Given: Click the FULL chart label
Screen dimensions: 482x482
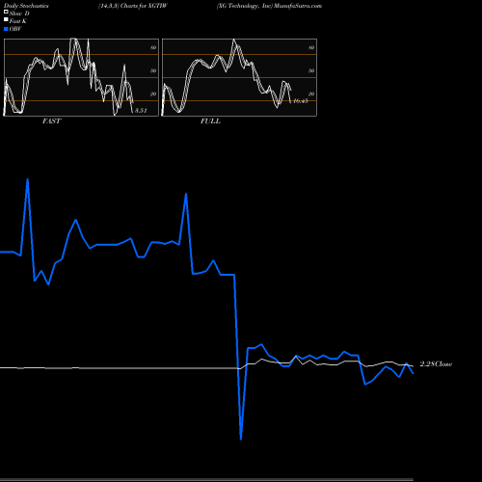Looking at the screenshot, I should [x=210, y=120].
